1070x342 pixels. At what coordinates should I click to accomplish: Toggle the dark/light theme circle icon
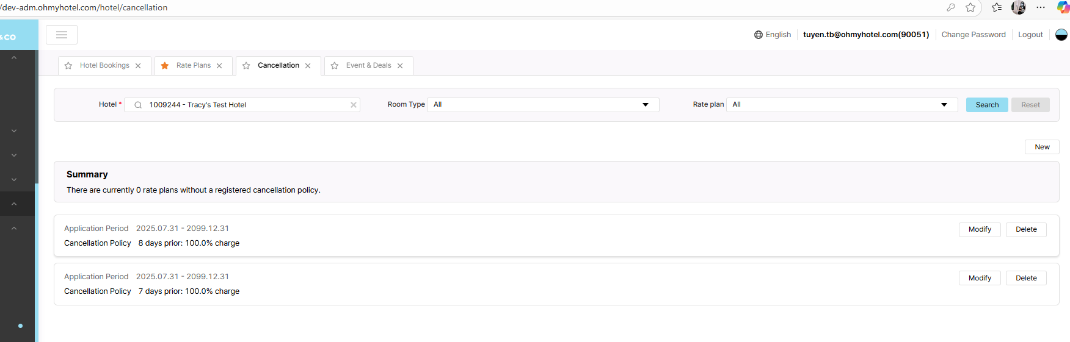click(x=1061, y=35)
